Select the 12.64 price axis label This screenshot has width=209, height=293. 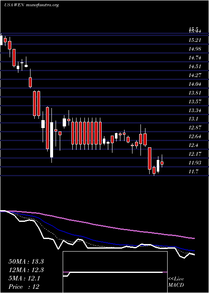tap(195, 136)
